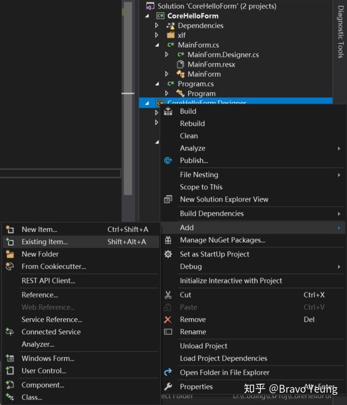Select MainForm.resx file in Solution Explorer

point(211,64)
